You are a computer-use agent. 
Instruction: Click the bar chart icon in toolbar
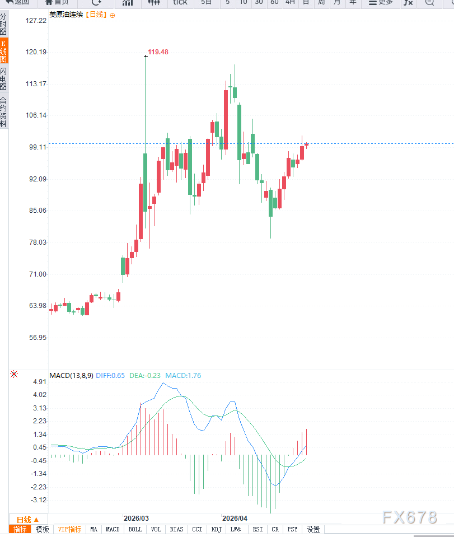[128, 3]
